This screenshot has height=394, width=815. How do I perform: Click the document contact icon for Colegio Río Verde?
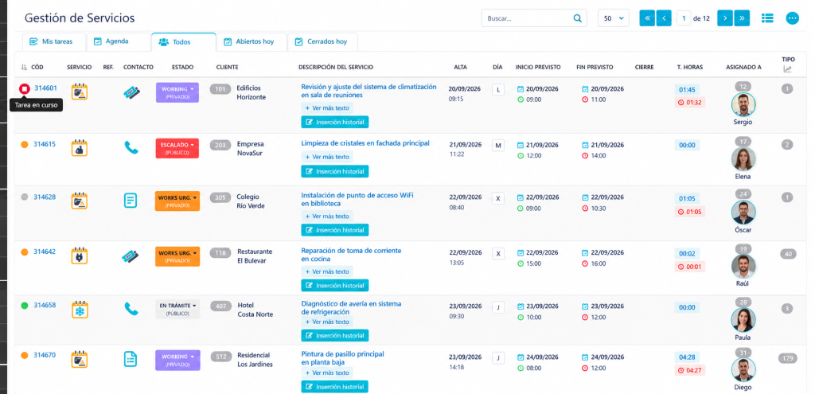(131, 201)
